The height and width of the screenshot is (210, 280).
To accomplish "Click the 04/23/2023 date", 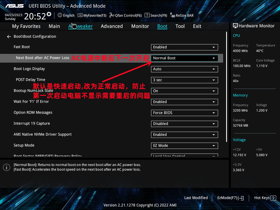I will pyautogui.click(x=14, y=15).
